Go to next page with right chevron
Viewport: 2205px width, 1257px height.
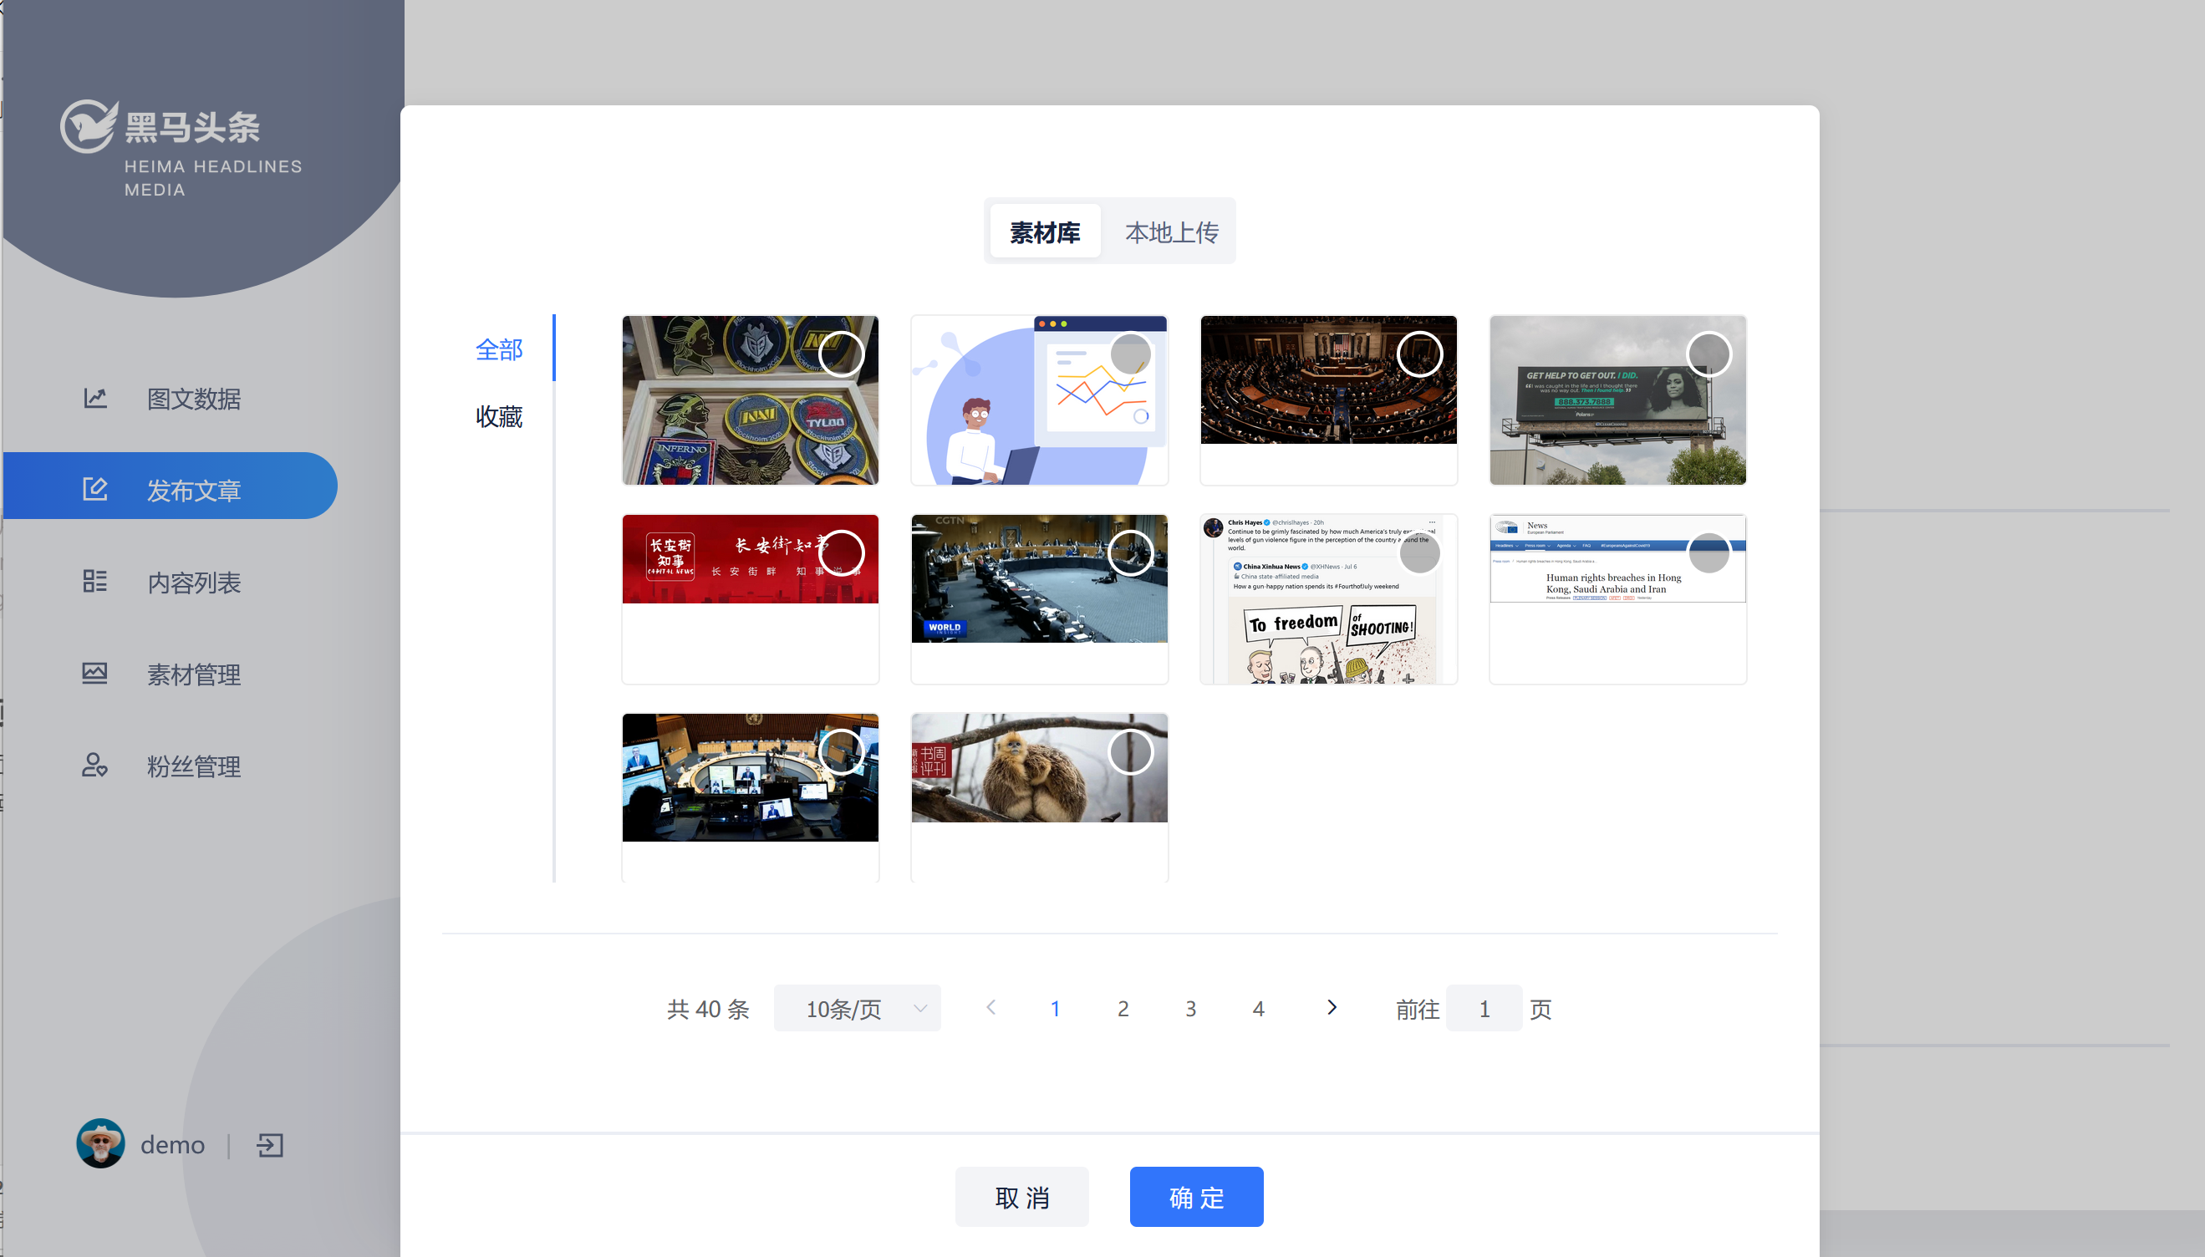pyautogui.click(x=1332, y=1007)
